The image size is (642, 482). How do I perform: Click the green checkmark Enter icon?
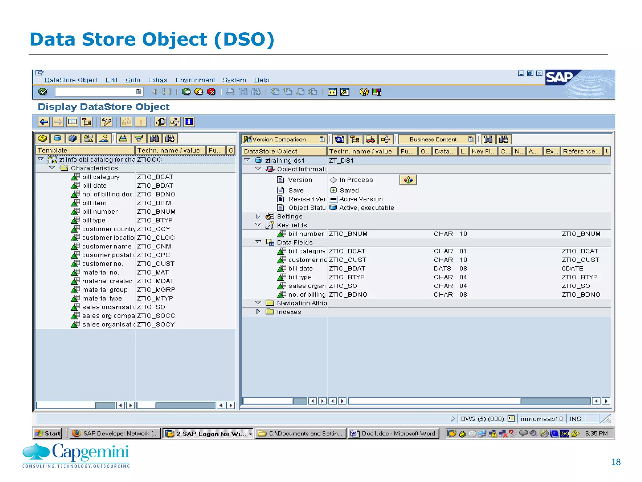43,92
